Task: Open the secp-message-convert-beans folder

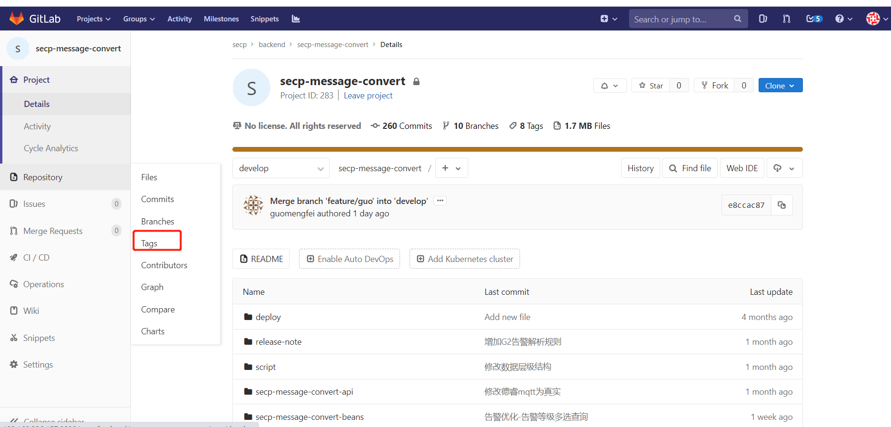Action: click(x=310, y=417)
